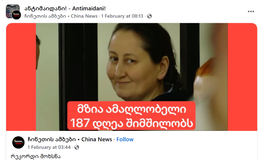Click the man's partial face at the video's left edge

click(38, 52)
